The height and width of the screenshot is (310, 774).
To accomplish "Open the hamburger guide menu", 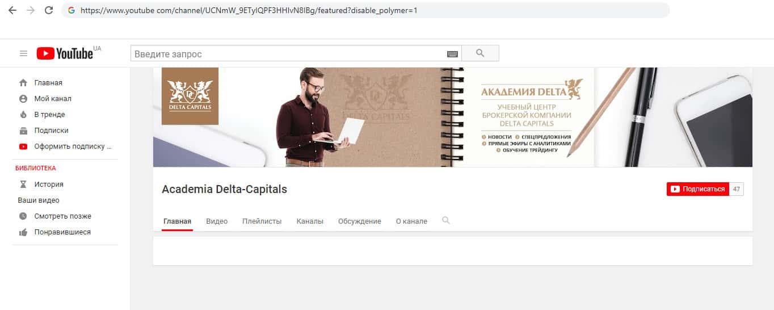I will [x=23, y=53].
